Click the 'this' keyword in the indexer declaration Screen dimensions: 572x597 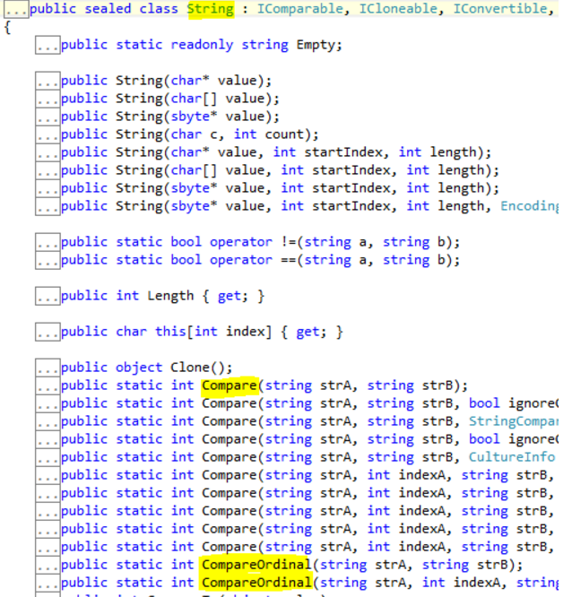[x=170, y=332]
